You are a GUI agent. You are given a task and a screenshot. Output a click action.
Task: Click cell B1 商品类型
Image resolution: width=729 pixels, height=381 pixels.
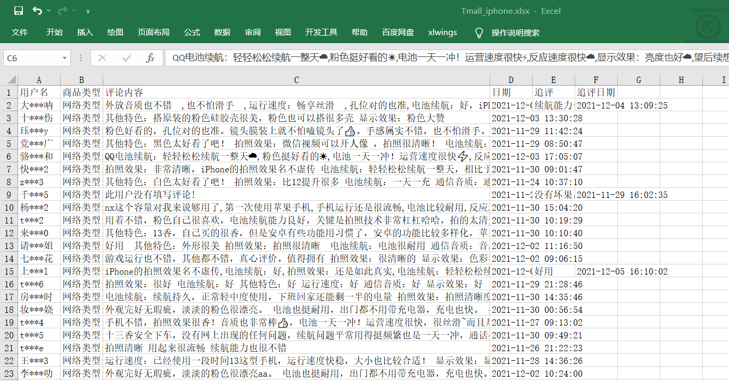click(82, 93)
